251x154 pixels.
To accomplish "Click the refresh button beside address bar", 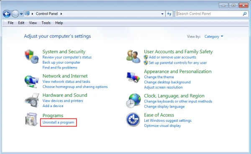I will tap(169, 14).
